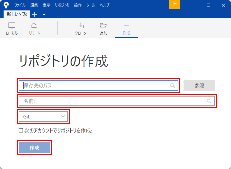Image resolution: width=231 pixels, height=169 pixels.
Task: Focus the 保存先のパス input field
Action: pyautogui.click(x=95, y=85)
